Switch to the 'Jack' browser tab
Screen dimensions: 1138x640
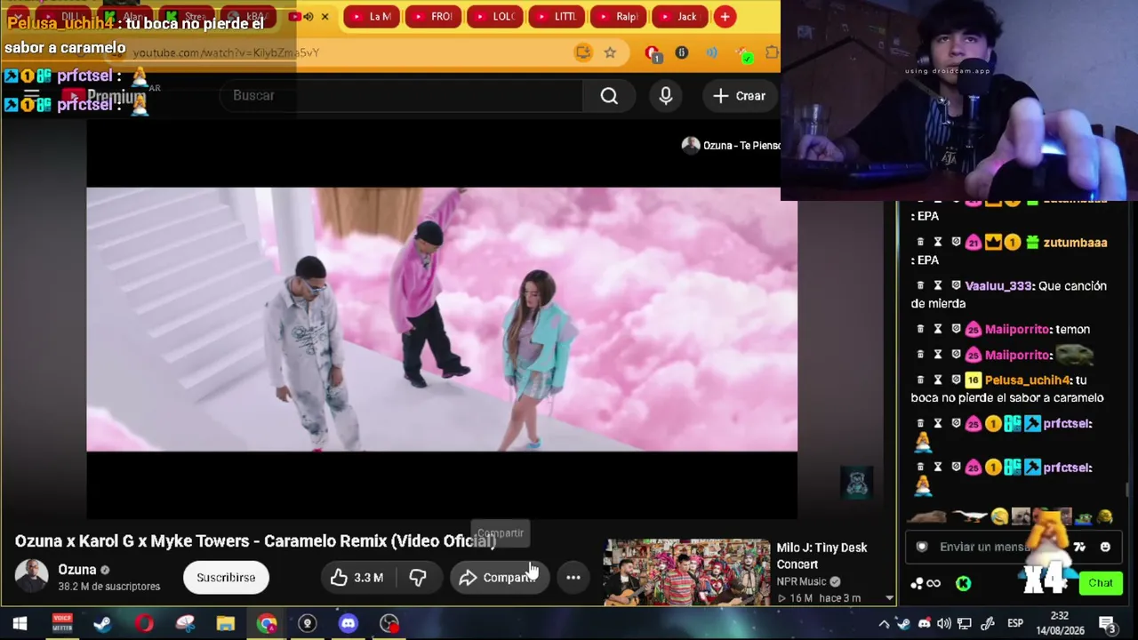click(x=679, y=16)
